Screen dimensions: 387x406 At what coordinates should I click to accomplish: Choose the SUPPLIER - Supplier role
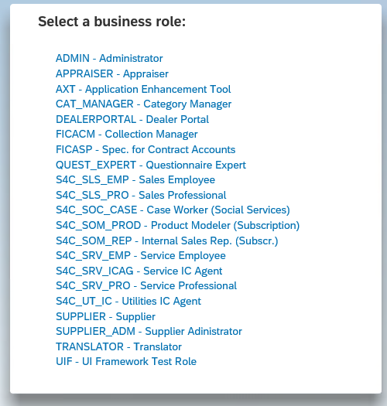point(105,316)
